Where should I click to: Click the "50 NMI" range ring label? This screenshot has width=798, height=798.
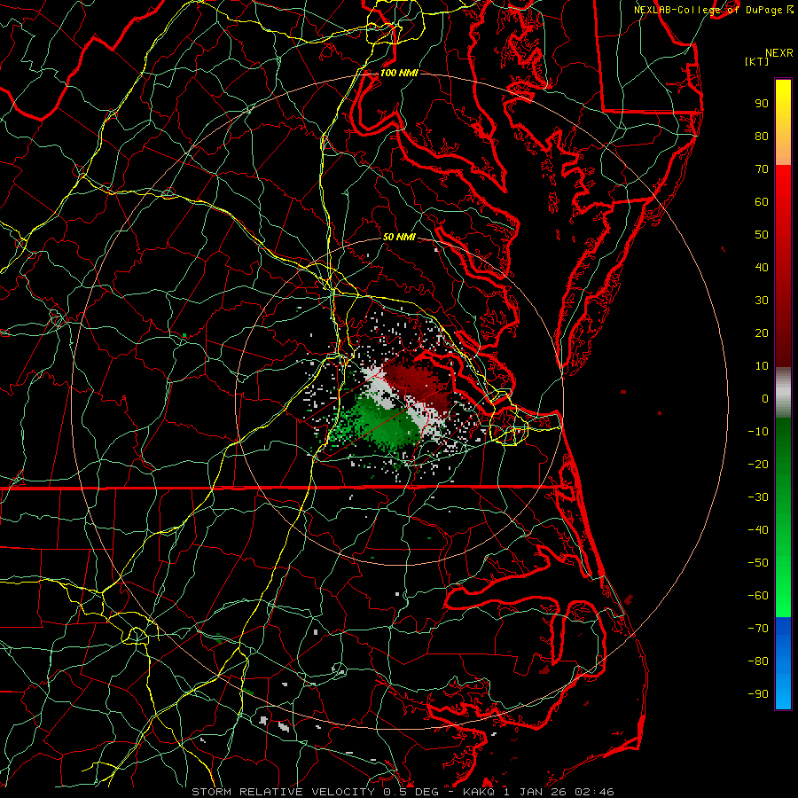pyautogui.click(x=399, y=237)
